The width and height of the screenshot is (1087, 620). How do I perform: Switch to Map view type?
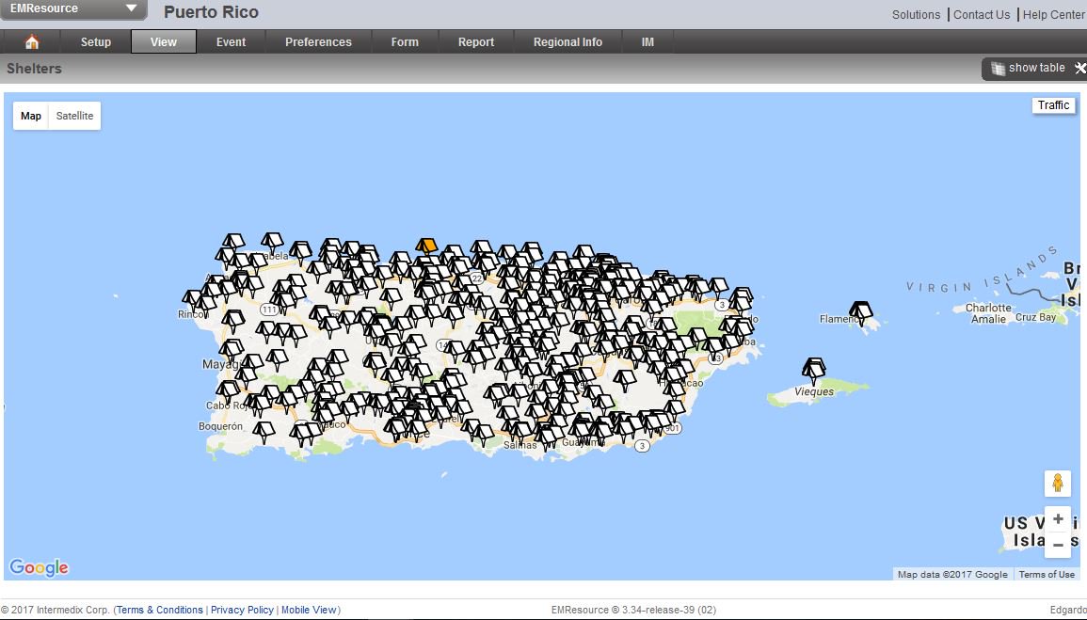pyautogui.click(x=30, y=116)
